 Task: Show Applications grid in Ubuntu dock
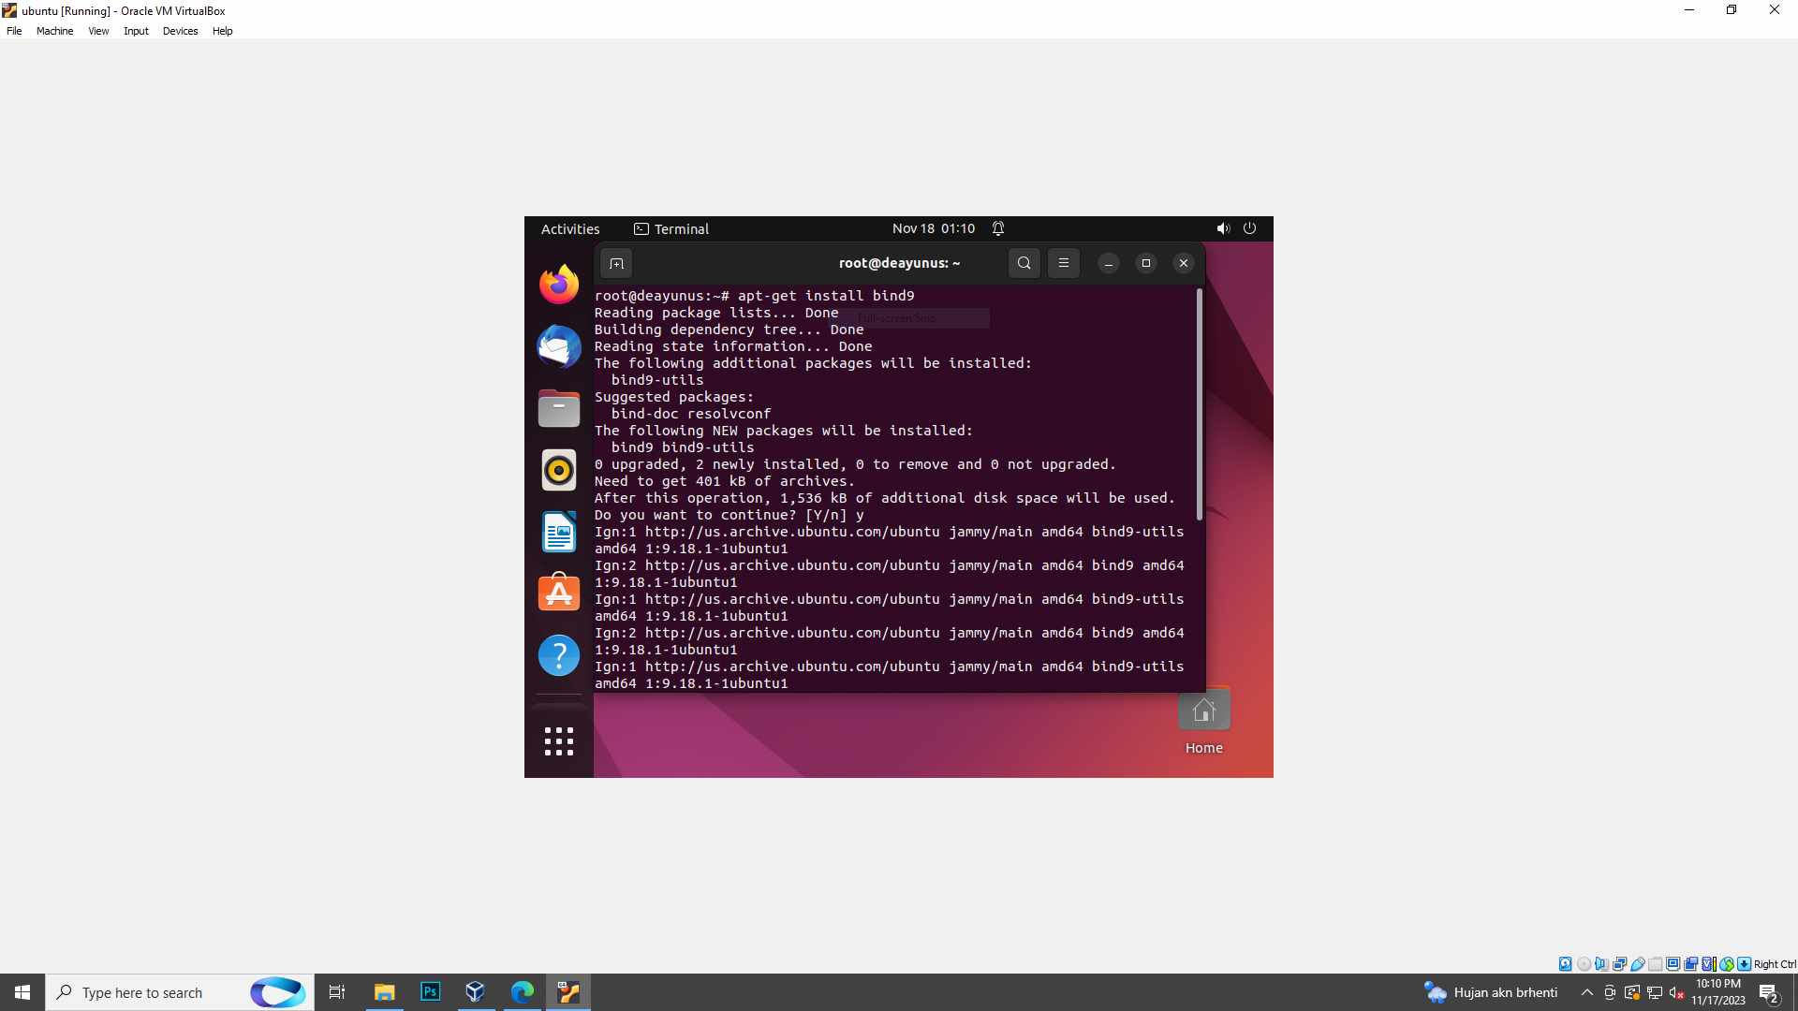click(x=559, y=741)
